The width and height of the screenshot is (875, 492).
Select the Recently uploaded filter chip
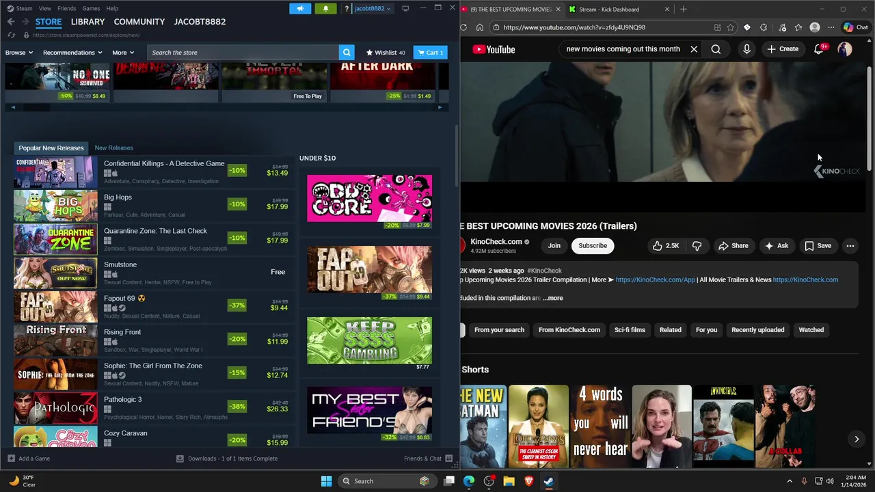758,330
